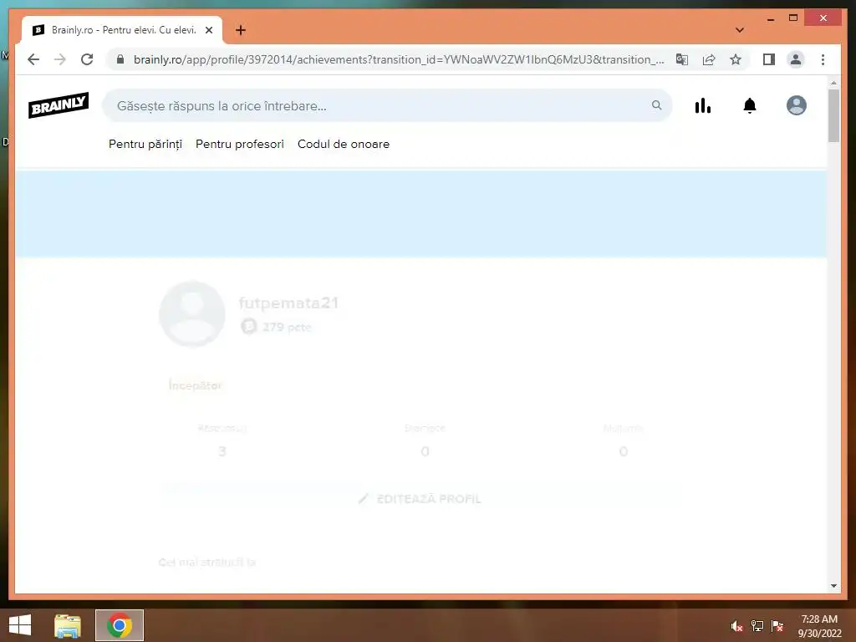Open the Pentru părinți link
Image resolution: width=856 pixels, height=642 pixels.
145,144
